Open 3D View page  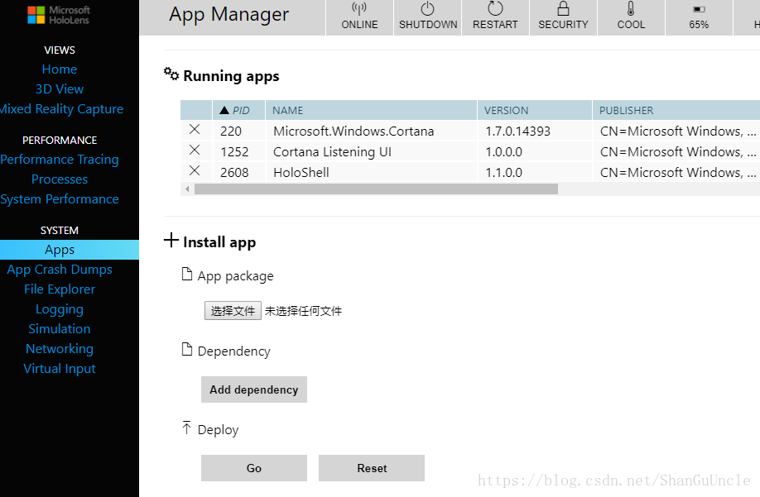click(x=59, y=89)
